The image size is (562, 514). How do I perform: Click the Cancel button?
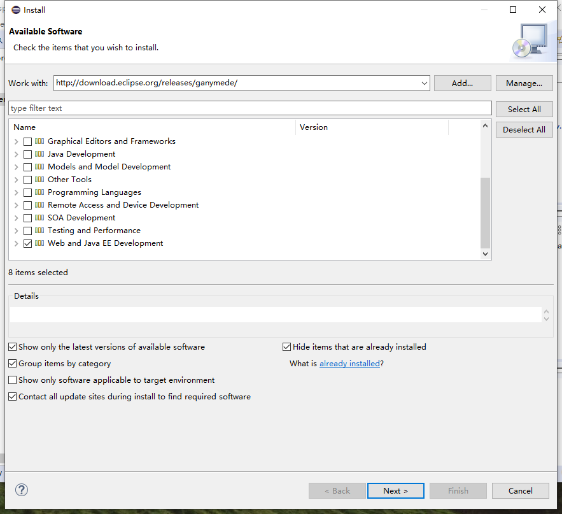coord(521,490)
